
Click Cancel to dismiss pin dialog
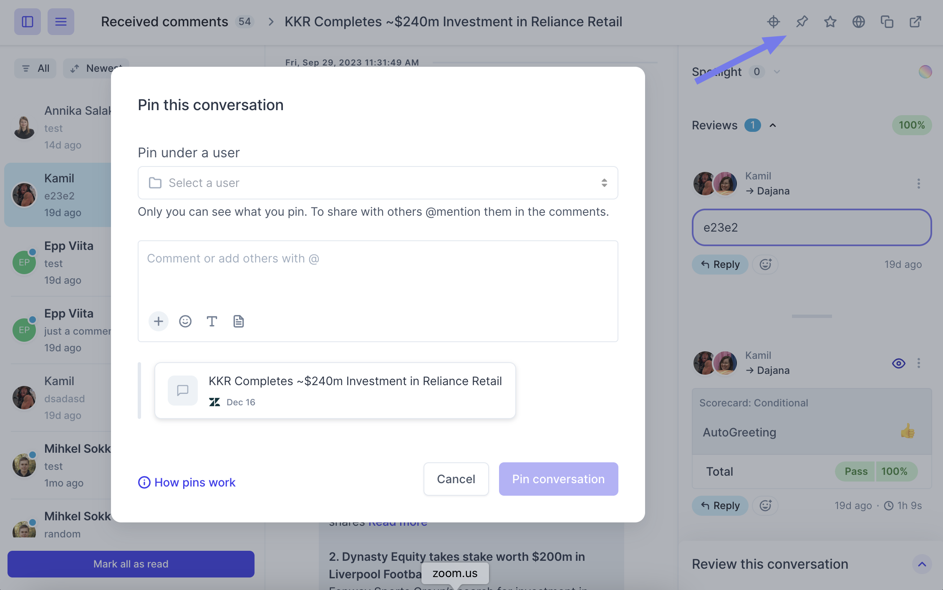coord(456,479)
